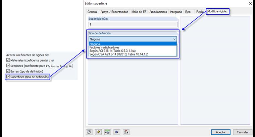Close the Editar superficie dialog
This screenshot has height=137, width=255.
250,3
